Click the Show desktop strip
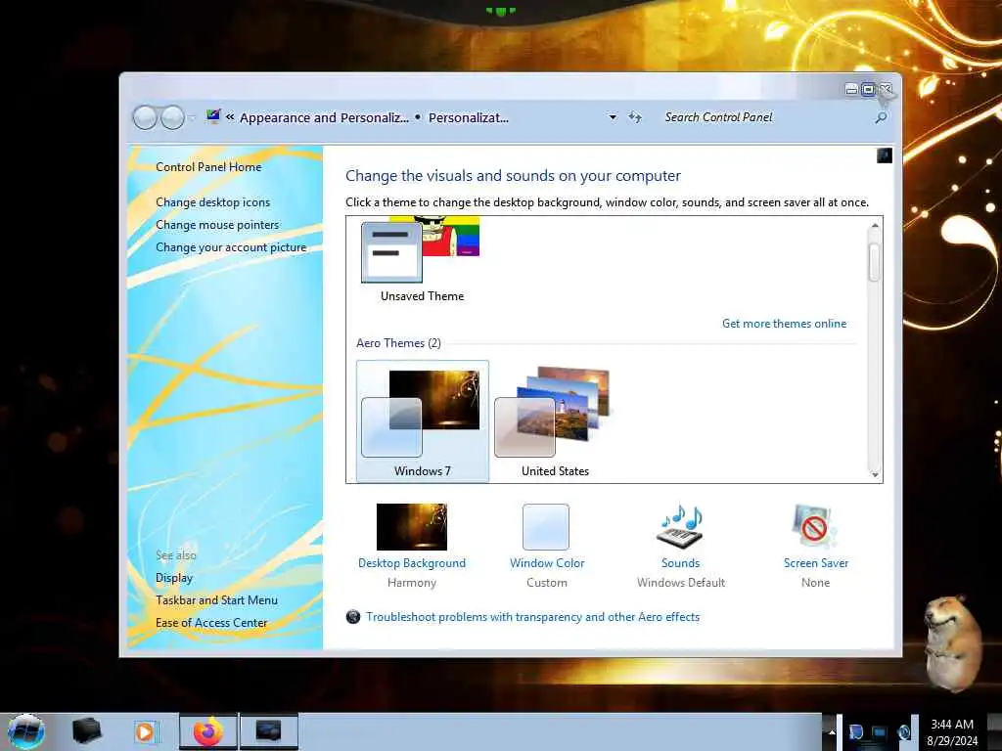 (994, 731)
